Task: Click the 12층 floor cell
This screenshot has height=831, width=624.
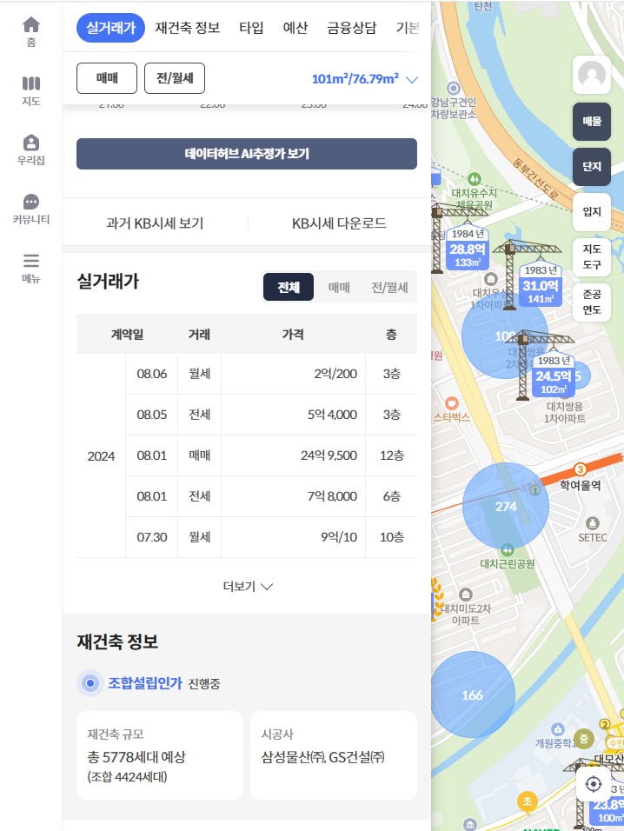Action: point(392,455)
